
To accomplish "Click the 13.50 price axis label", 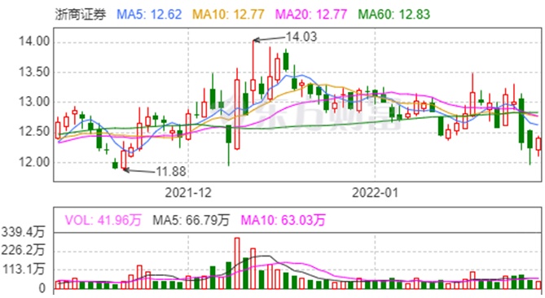I will pos(34,72).
